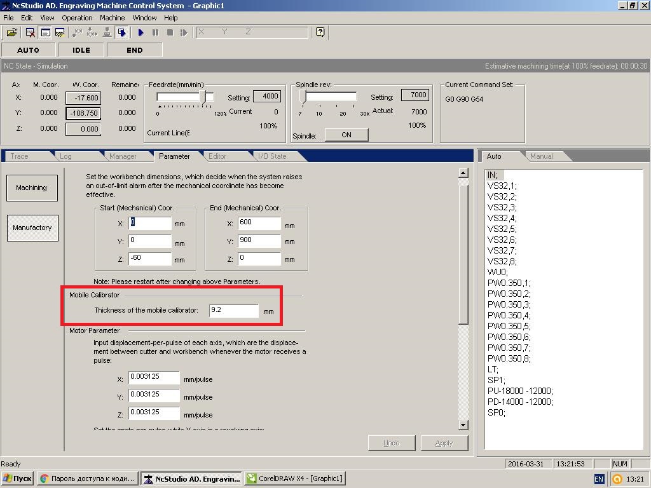Image resolution: width=651 pixels, height=488 pixels.
Task: Click the pause icon in toolbar
Action: coord(156,32)
